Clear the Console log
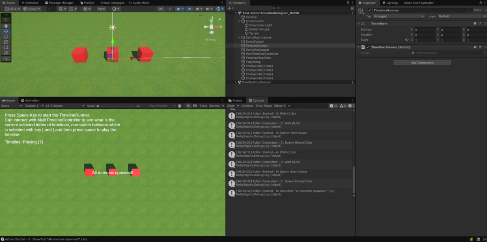The image size is (487, 242). click(231, 106)
